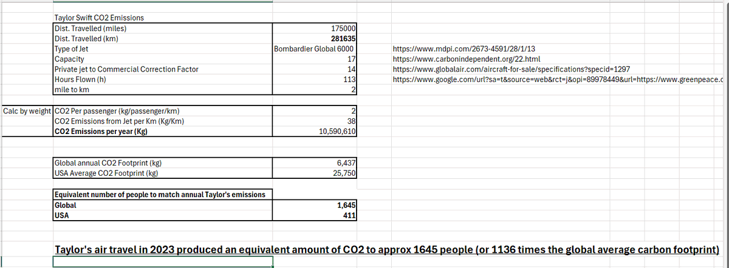Select "Global annual CO2 Footprint (kg)" label cell
This screenshot has height=268, width=729.
[x=163, y=162]
